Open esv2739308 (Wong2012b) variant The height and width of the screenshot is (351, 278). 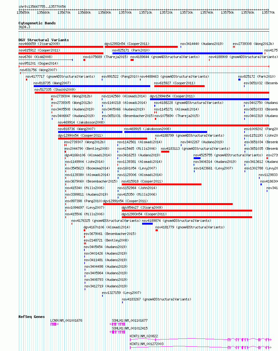click(x=253, y=44)
